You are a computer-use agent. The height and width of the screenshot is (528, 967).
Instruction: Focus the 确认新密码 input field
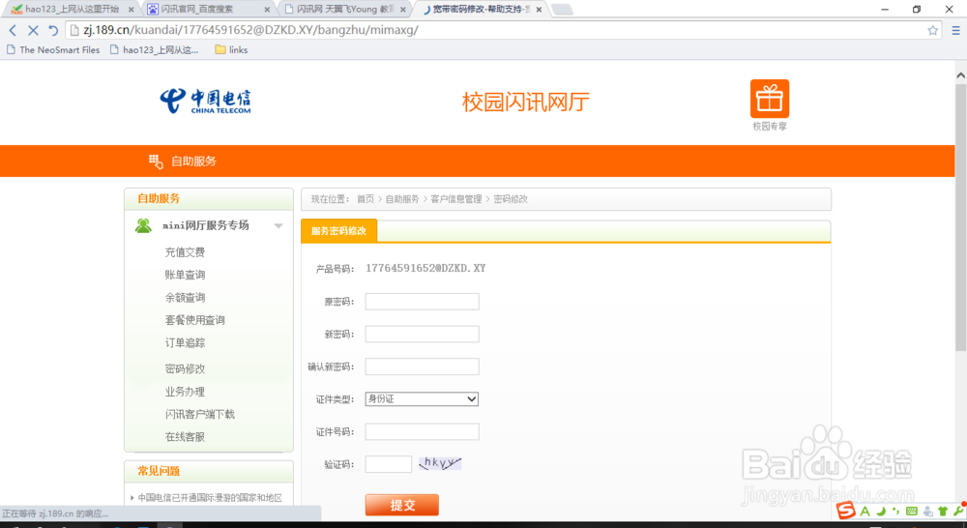click(x=422, y=367)
